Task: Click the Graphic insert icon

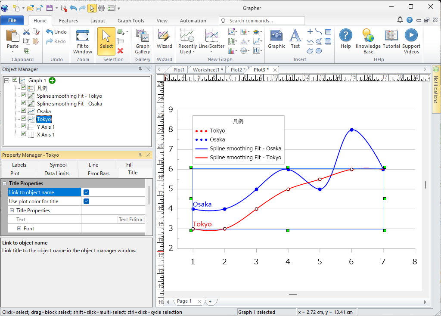Action: point(276,40)
